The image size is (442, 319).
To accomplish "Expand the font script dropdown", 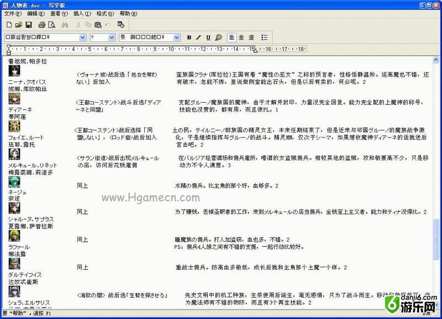I will click(177, 38).
